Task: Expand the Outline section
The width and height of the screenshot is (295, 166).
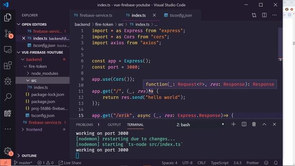Action: 18,156
